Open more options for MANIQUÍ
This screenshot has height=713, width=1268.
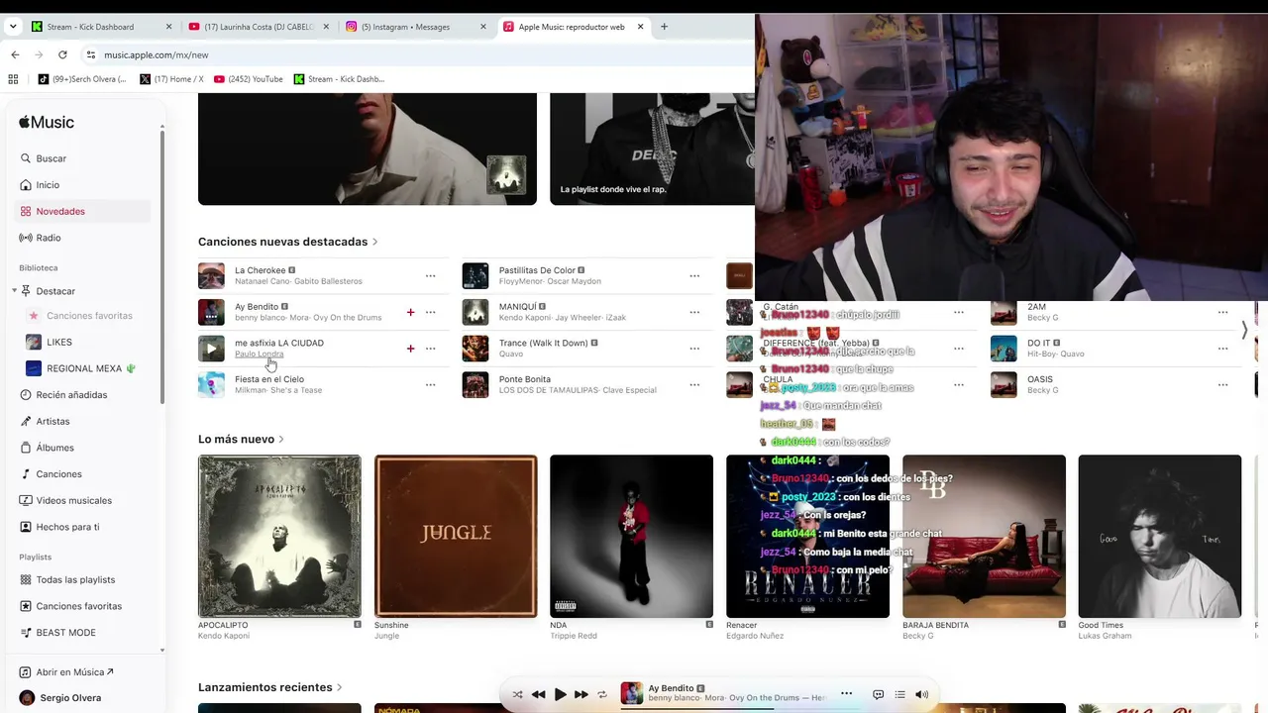pos(694,312)
